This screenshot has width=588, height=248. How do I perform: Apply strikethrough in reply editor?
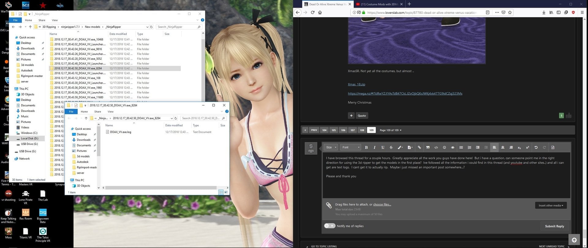[x=391, y=148]
